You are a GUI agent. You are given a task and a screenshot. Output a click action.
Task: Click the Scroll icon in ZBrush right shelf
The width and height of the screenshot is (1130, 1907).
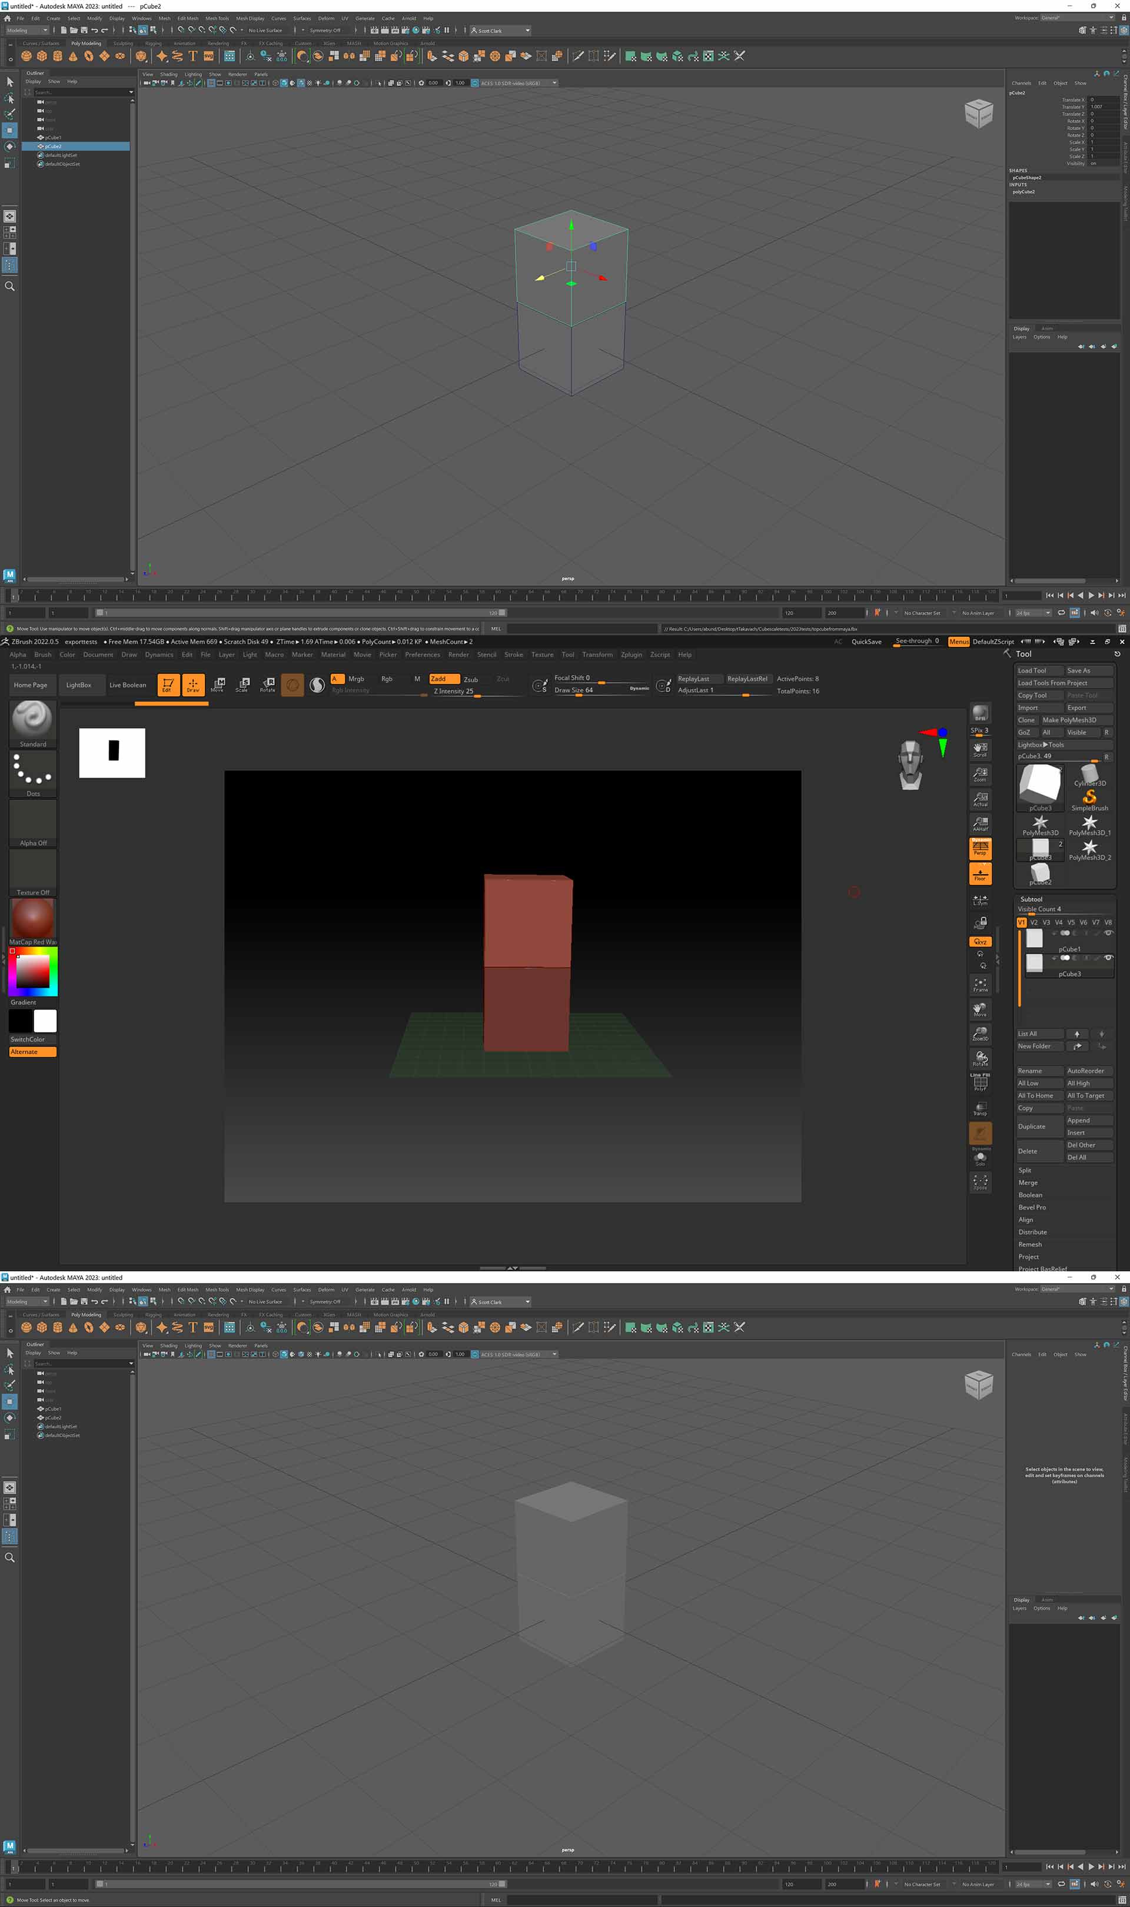(x=980, y=749)
